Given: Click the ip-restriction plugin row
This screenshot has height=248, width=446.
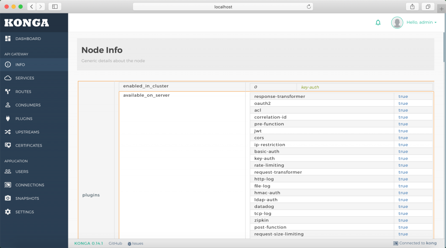Looking at the screenshot, I should [x=341, y=144].
